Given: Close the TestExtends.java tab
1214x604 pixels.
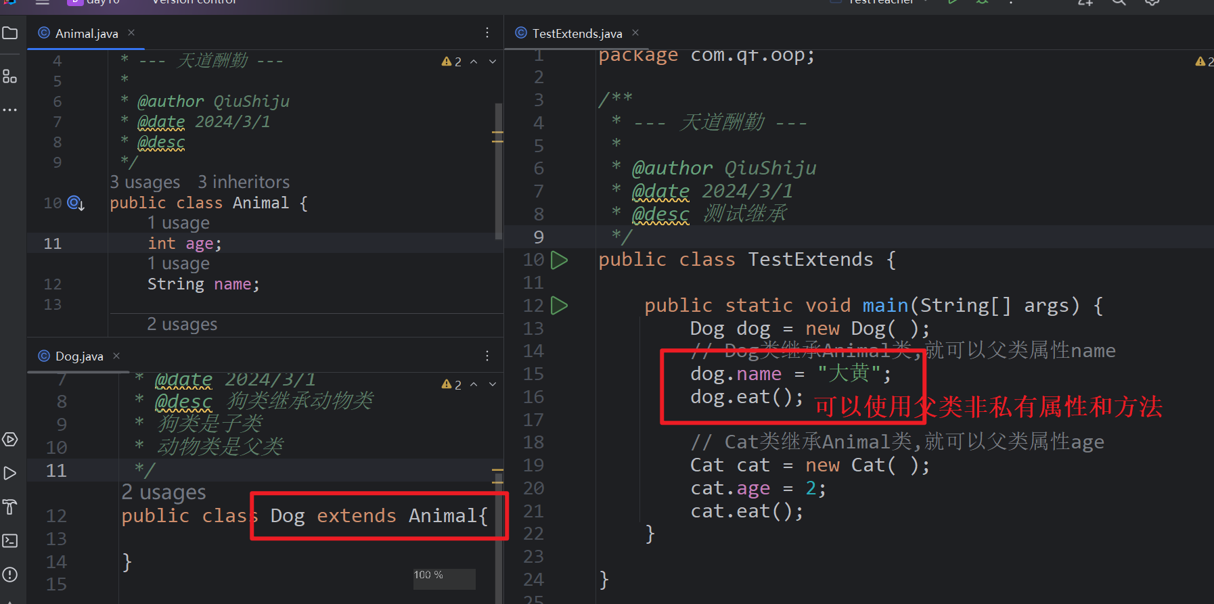Looking at the screenshot, I should click(635, 32).
